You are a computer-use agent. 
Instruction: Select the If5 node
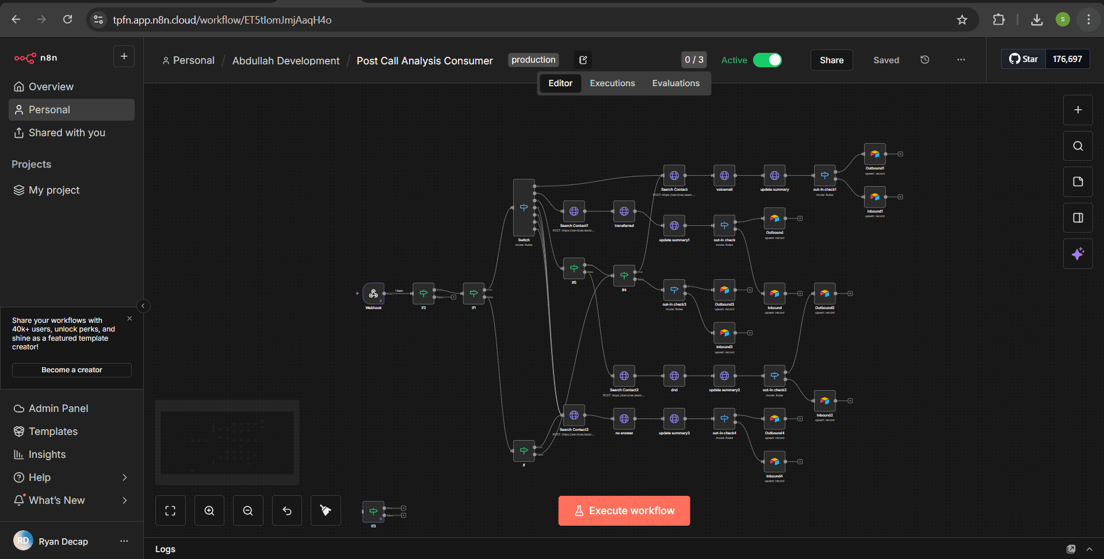tap(574, 268)
